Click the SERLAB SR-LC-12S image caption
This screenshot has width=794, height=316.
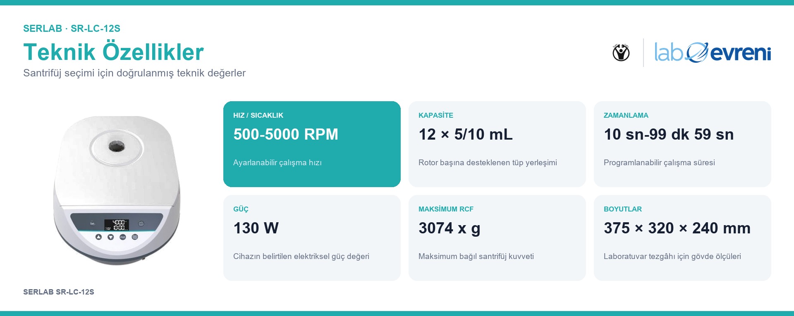click(59, 292)
